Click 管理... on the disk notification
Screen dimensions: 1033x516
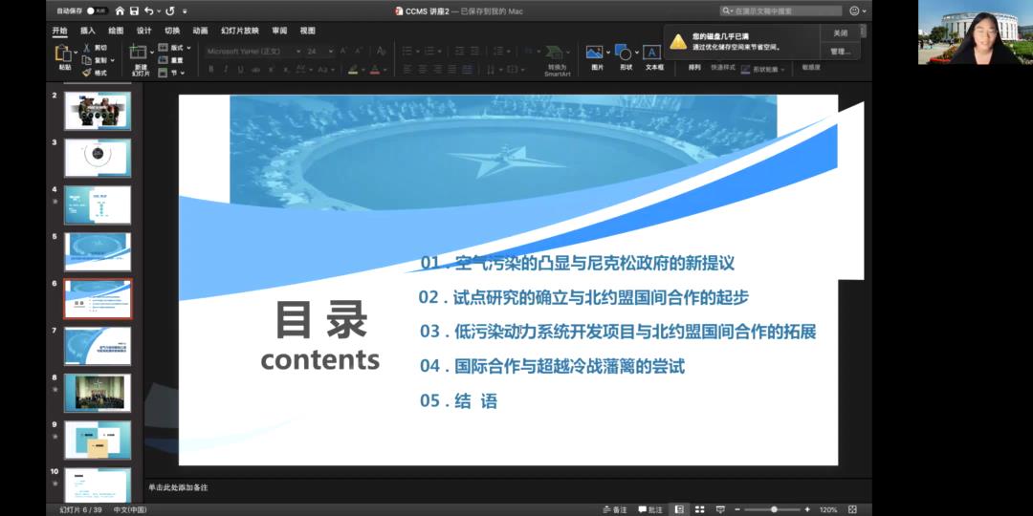840,51
